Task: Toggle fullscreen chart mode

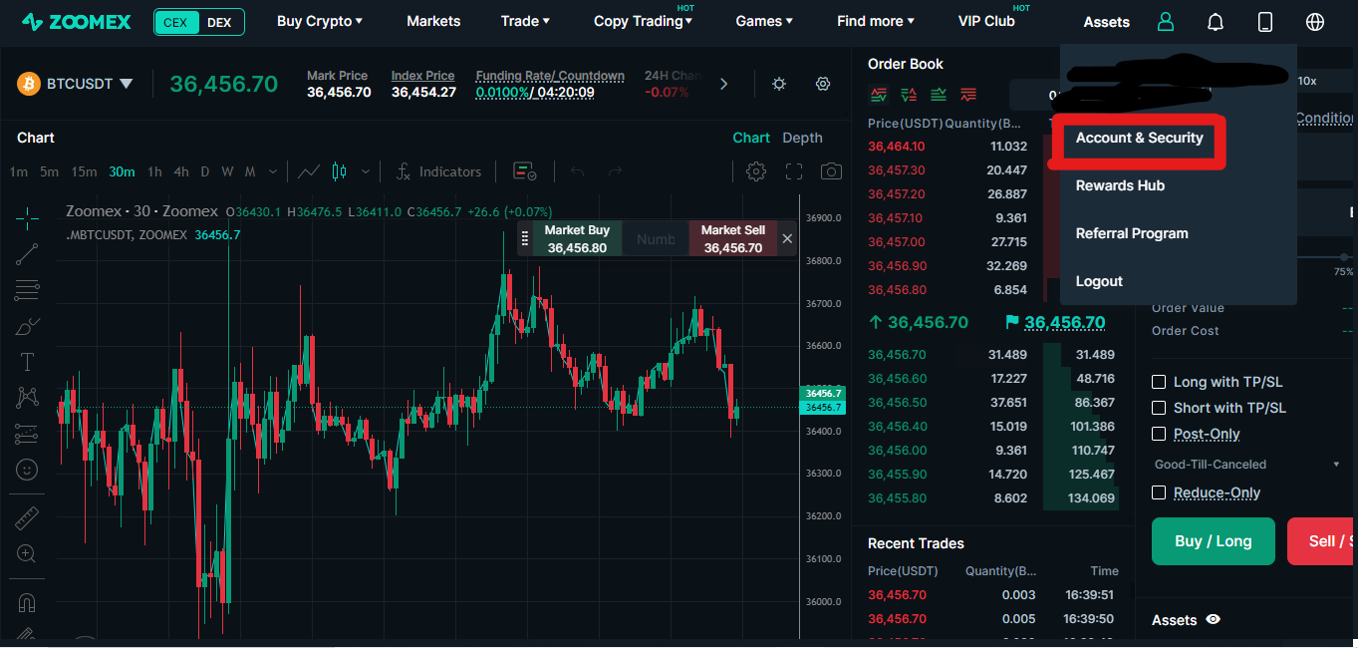Action: (794, 171)
